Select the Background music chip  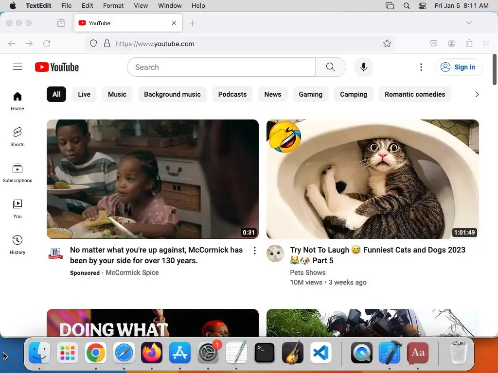pyautogui.click(x=172, y=94)
